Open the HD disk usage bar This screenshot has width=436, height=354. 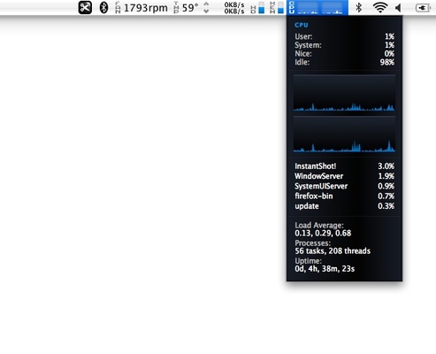point(258,8)
